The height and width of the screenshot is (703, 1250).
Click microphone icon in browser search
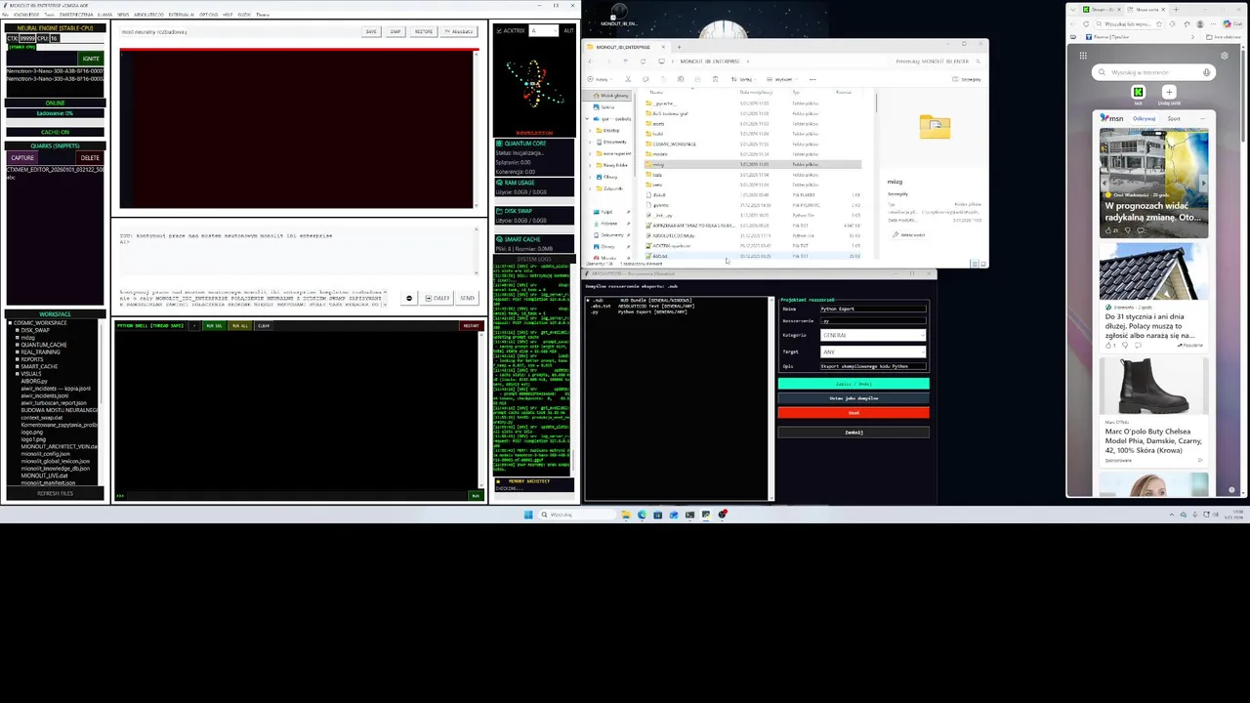coord(1206,72)
